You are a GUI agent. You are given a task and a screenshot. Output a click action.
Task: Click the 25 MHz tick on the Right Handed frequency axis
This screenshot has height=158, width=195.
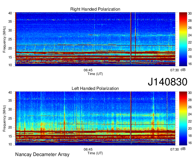(10, 39)
